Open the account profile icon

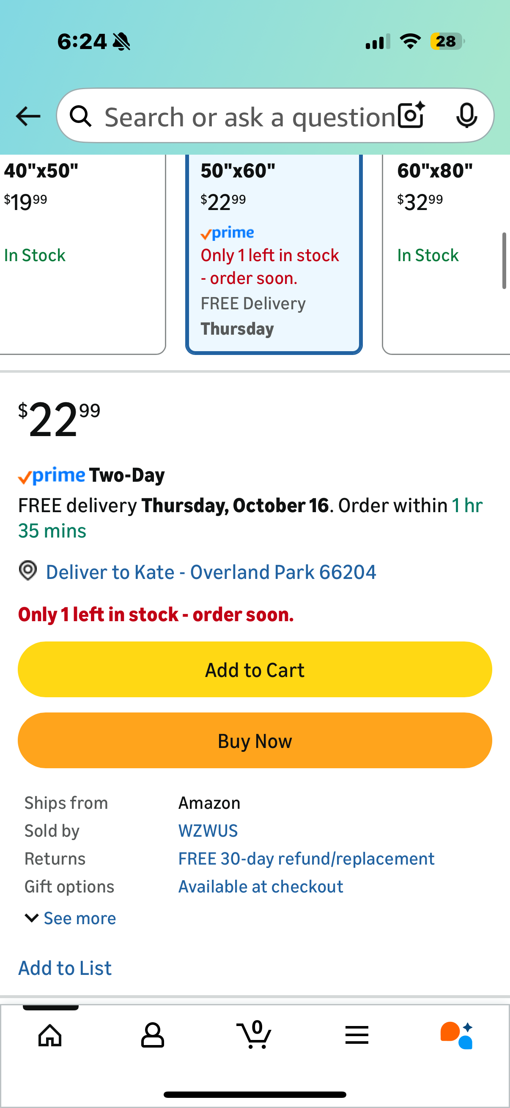pyautogui.click(x=152, y=1035)
